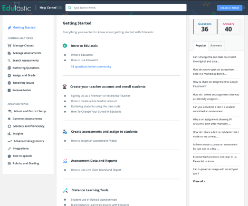Open Insights advanced topic

pyautogui.click(x=18, y=134)
